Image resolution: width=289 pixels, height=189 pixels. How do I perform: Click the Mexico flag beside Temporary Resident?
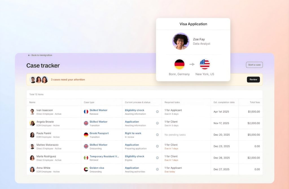(86, 158)
